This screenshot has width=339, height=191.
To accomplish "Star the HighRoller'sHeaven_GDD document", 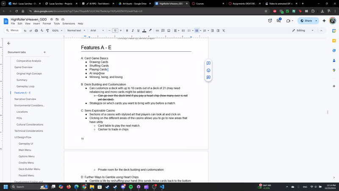I will point(51,20).
